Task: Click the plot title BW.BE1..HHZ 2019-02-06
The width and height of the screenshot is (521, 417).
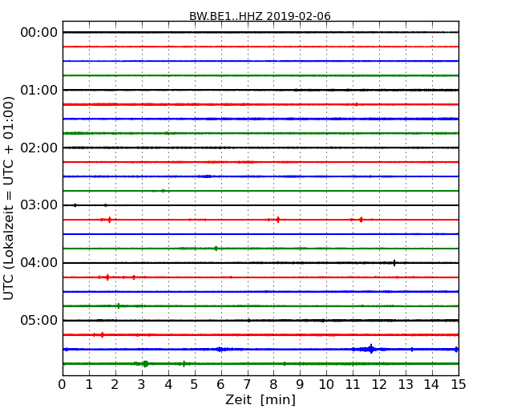Action: 260,16
